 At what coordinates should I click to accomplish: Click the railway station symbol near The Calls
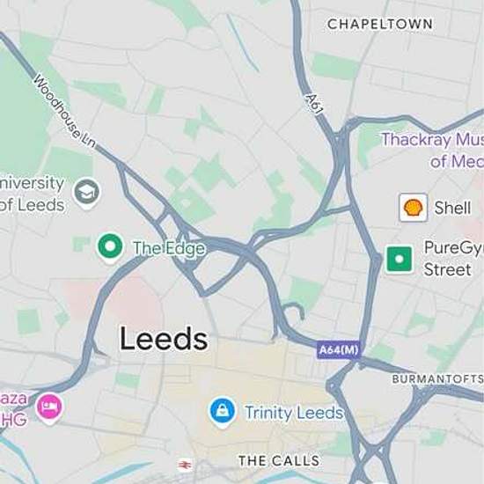point(184,465)
